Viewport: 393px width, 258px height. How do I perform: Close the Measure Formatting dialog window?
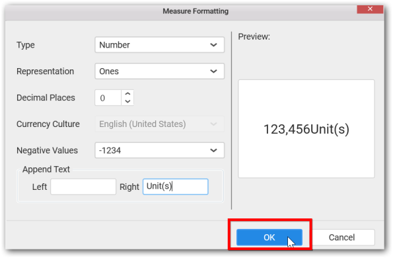370,9
